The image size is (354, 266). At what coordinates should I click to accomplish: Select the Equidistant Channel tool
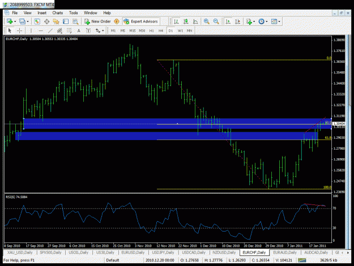click(59, 30)
